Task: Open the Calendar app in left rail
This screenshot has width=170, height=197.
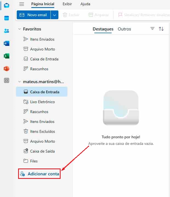Action: (x=7, y=18)
